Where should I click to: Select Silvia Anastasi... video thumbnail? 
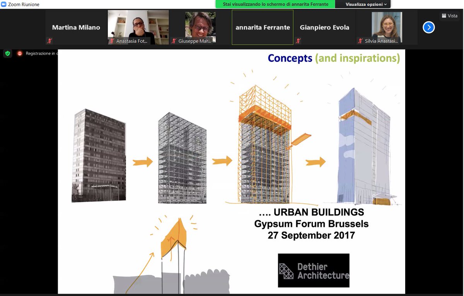coord(387,27)
